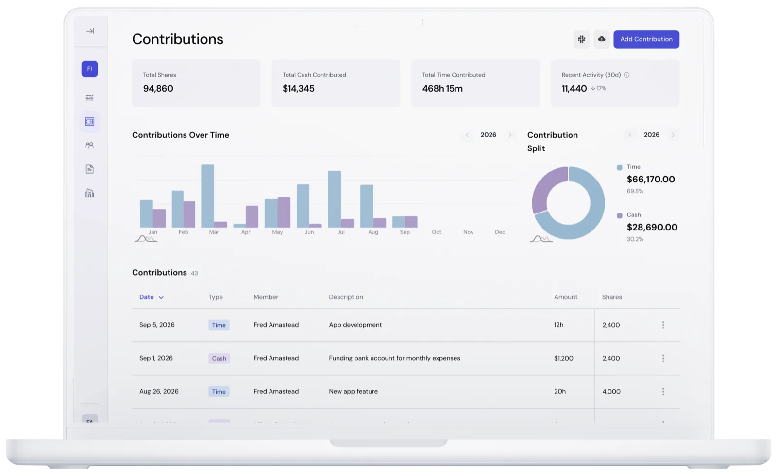Click the Slack integration icon
777x476 pixels.
click(581, 39)
